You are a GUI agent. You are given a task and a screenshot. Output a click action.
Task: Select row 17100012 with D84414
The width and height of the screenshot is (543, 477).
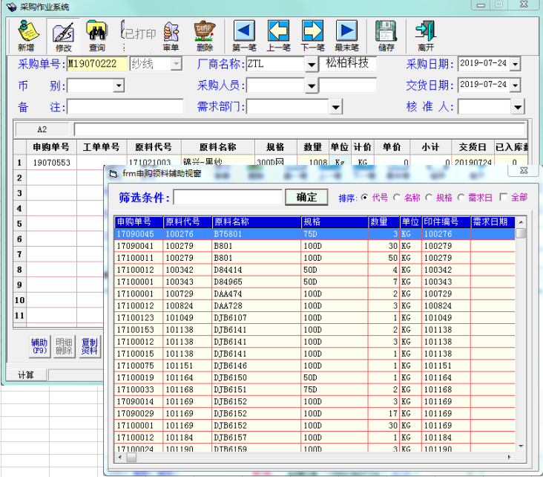(315, 270)
